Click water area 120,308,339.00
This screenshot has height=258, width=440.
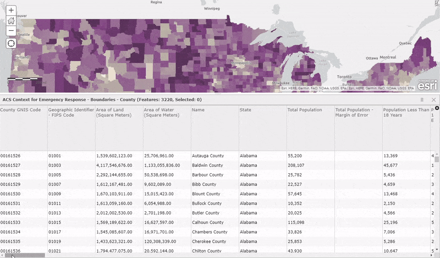[160, 241]
